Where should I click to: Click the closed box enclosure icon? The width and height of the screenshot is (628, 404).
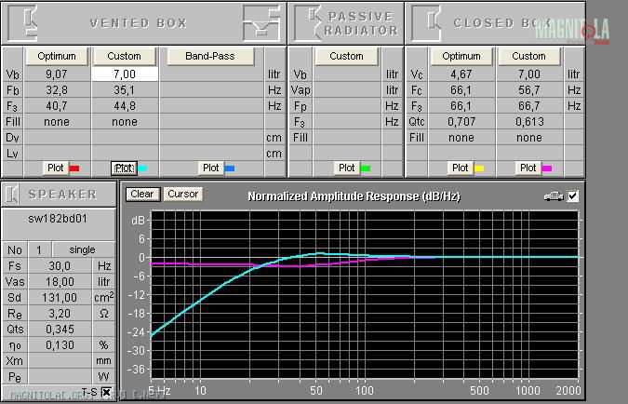[x=426, y=23]
